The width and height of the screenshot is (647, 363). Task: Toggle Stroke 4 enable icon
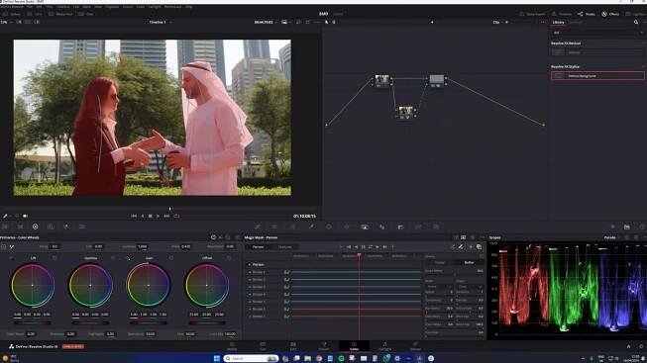[x=286, y=294]
